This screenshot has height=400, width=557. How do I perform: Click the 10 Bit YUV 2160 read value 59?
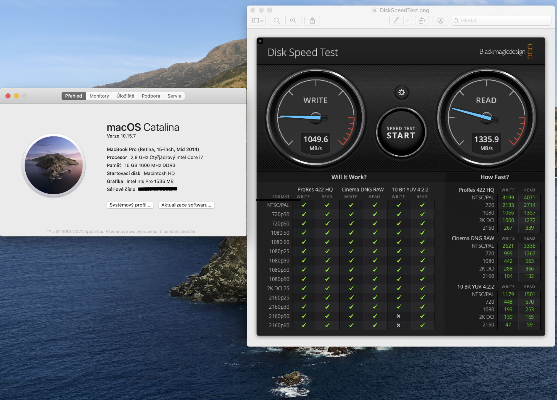point(529,325)
